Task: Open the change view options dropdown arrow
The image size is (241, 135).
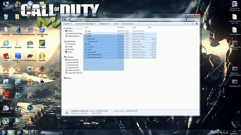Action: click(x=188, y=24)
